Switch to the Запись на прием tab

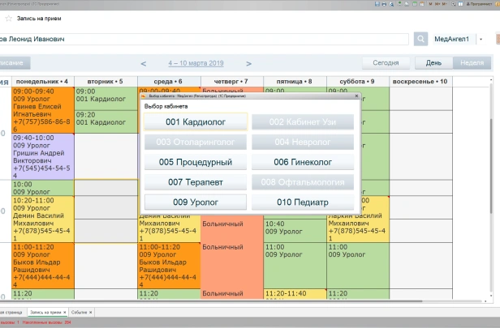[45, 312]
